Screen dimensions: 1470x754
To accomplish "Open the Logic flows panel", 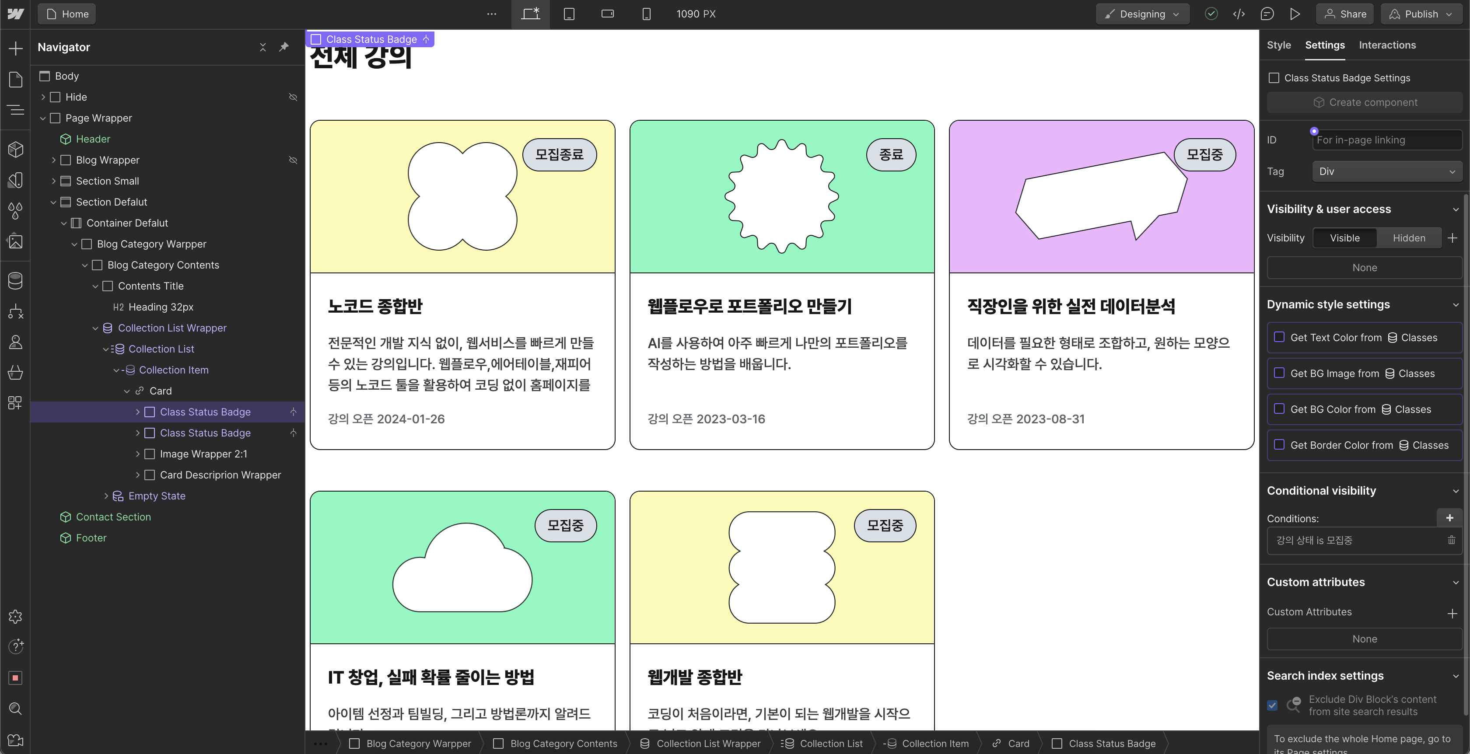I will 15,311.
